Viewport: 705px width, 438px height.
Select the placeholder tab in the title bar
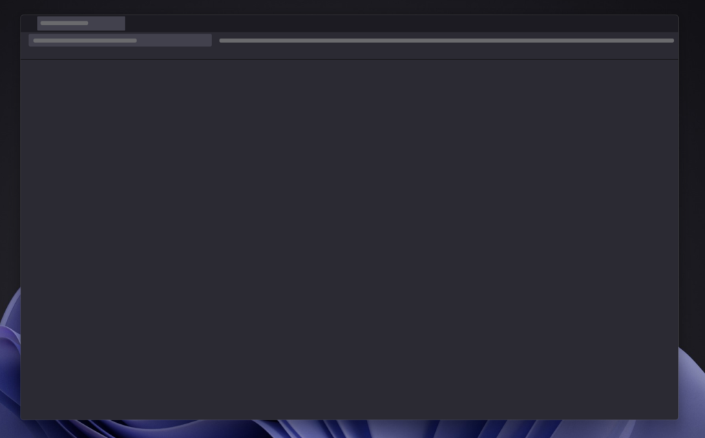tap(81, 23)
